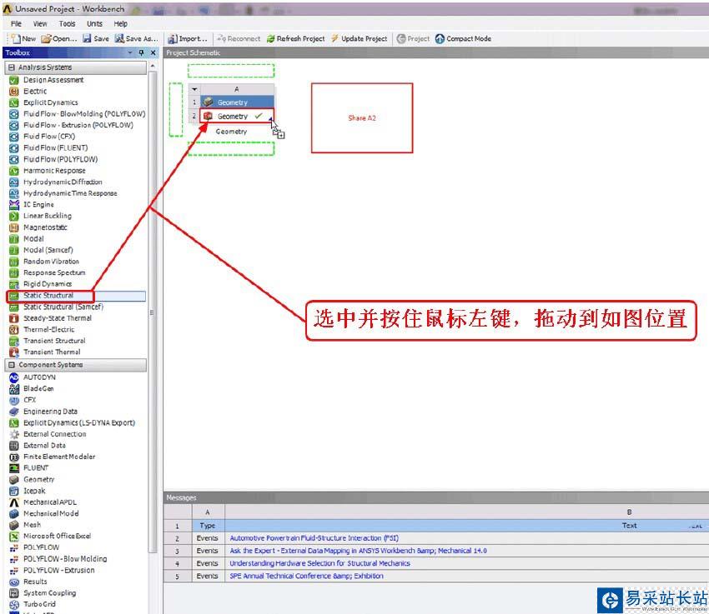Click the Geometry cell icon in row 2
Screen dimensions: 709x614
(x=208, y=117)
